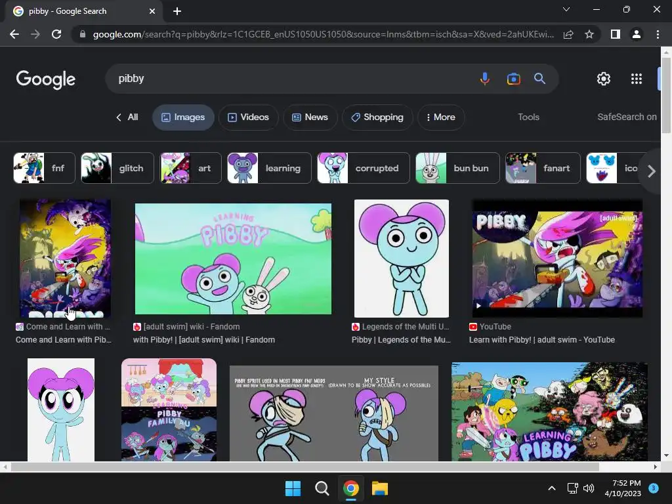Expand the More search options

tap(440, 117)
